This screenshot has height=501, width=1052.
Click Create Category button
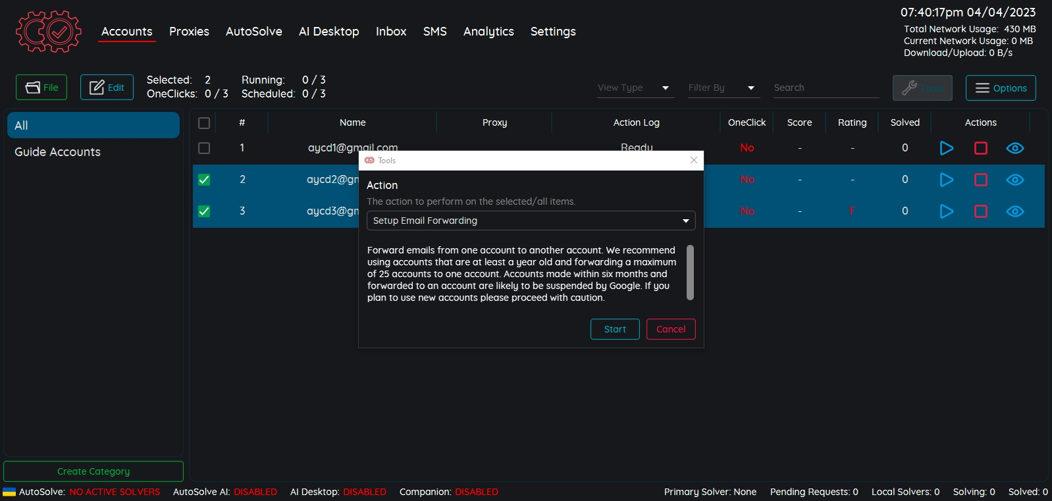[x=93, y=471]
